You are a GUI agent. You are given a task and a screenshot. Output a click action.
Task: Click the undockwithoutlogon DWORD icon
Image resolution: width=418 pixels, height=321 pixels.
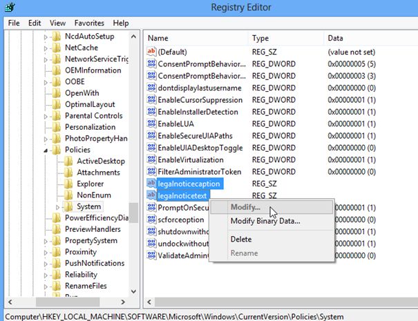pyautogui.click(x=151, y=243)
